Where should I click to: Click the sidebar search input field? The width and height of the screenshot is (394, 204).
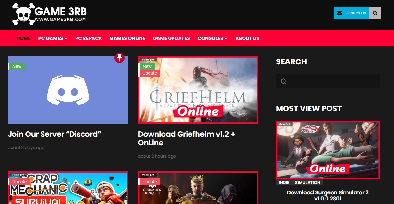[x=328, y=81]
